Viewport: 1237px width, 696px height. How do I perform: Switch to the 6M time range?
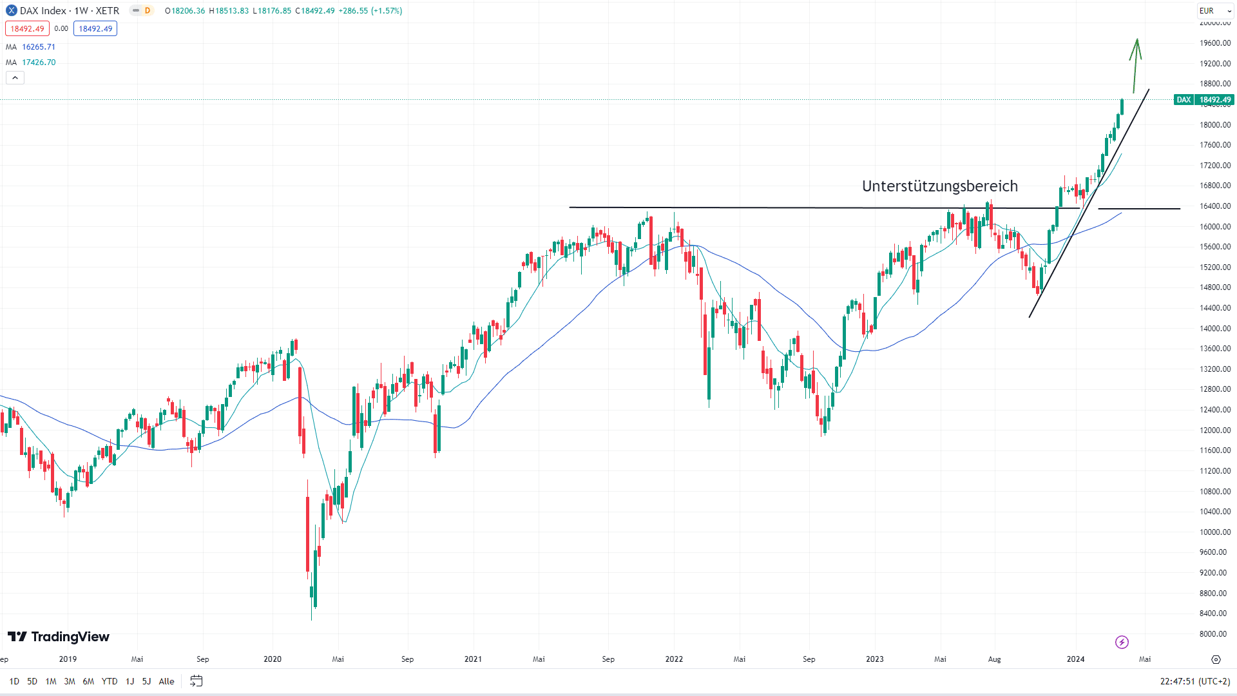pyautogui.click(x=88, y=681)
